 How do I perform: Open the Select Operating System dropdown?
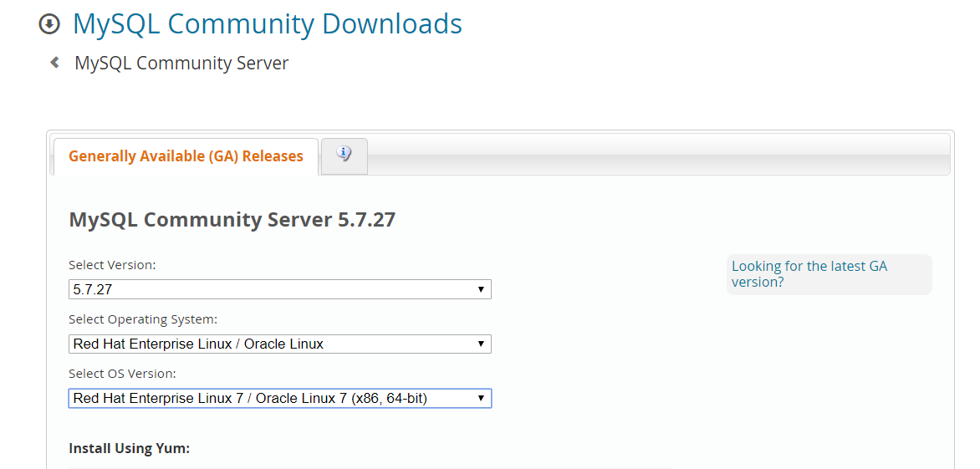(280, 344)
